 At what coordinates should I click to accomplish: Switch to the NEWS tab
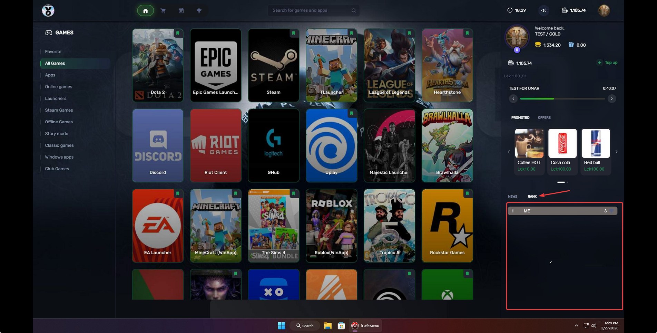tap(512, 197)
